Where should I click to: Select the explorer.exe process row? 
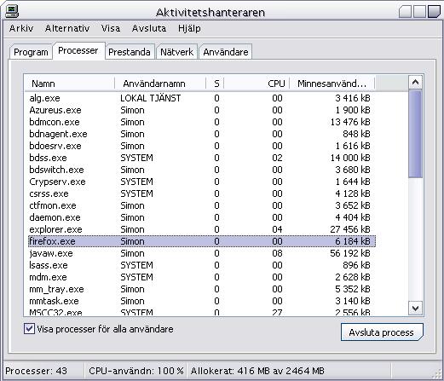click(202, 229)
